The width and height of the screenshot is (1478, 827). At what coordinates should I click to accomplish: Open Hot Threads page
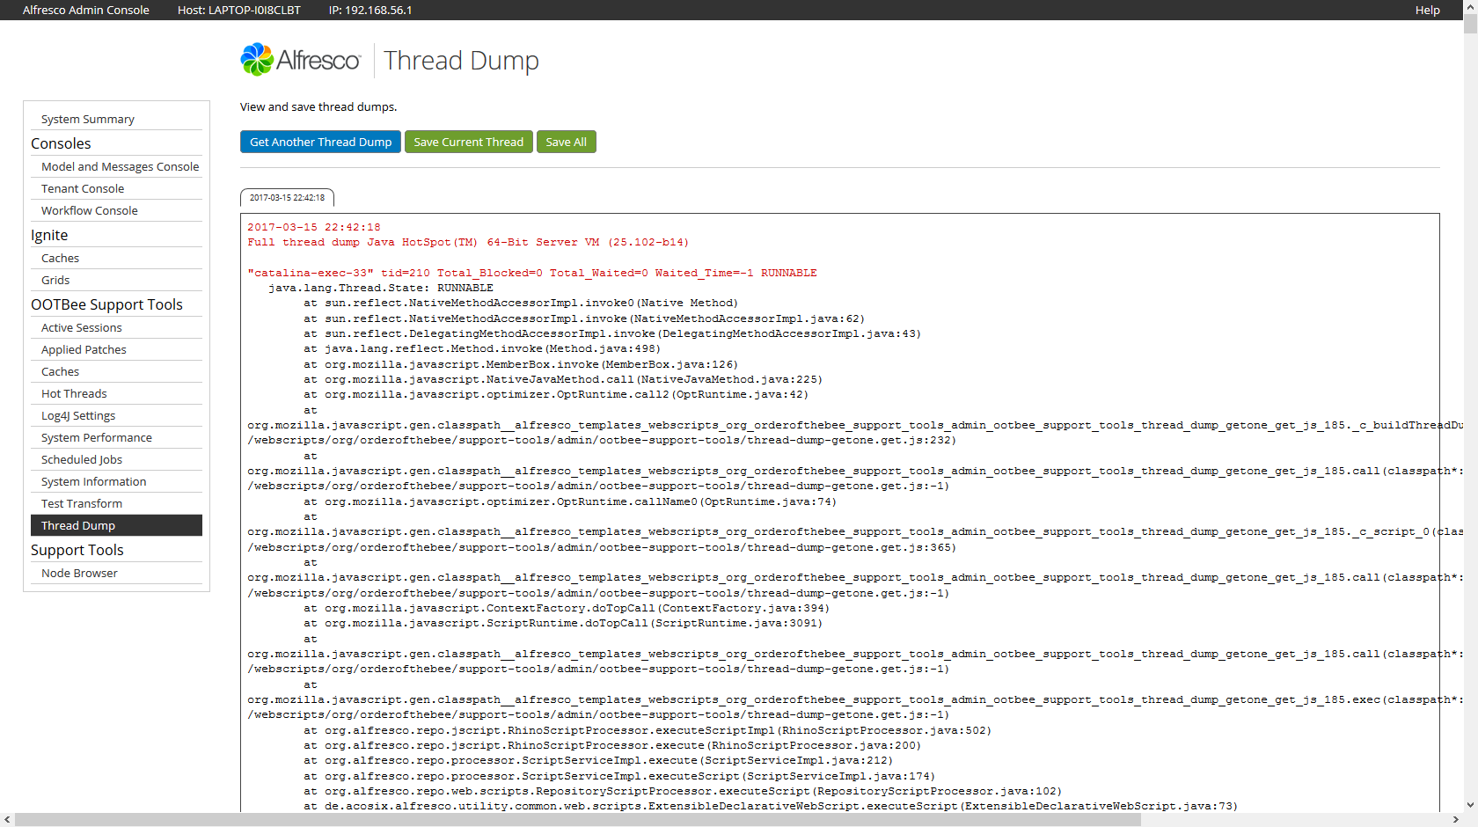coord(116,393)
